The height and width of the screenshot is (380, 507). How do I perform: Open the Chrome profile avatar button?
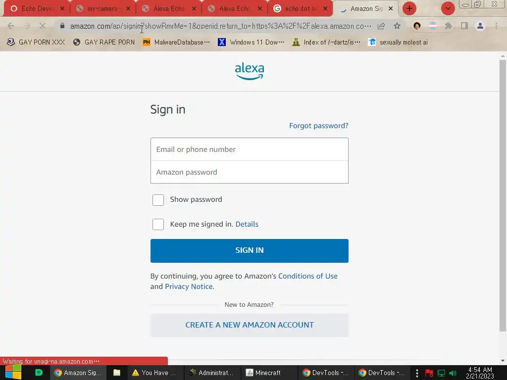coord(480,26)
